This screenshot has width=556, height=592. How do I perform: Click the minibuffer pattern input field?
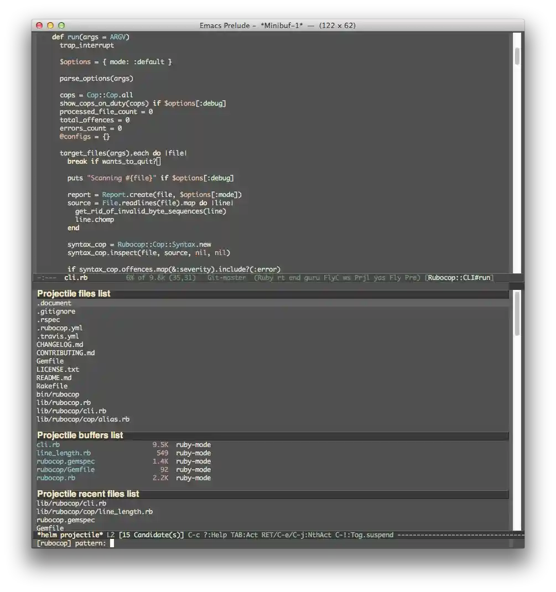coord(111,543)
